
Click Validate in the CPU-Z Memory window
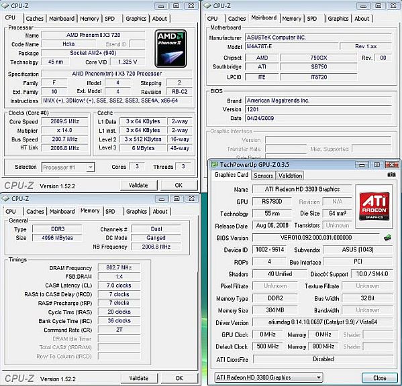(x=139, y=378)
